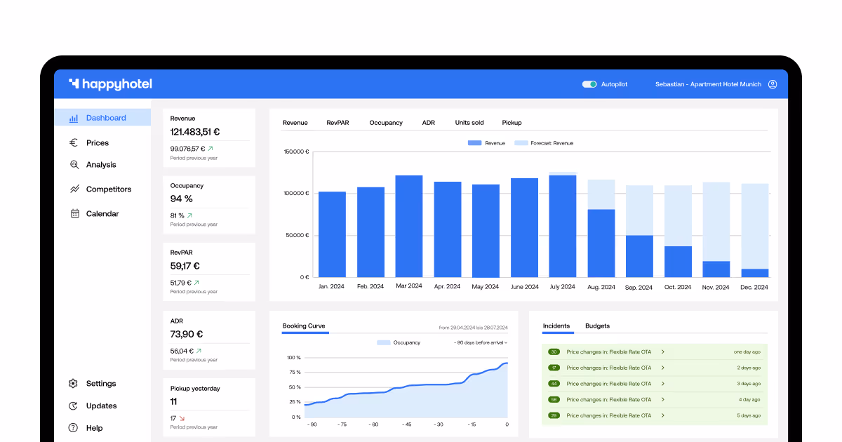The image size is (842, 442).
Task: Open the Pickup chart tab
Action: 512,123
